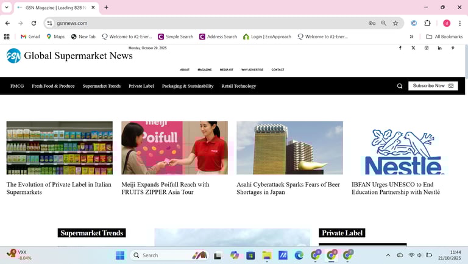Open the Windows Start button
The width and height of the screenshot is (468, 264).
pos(120,255)
